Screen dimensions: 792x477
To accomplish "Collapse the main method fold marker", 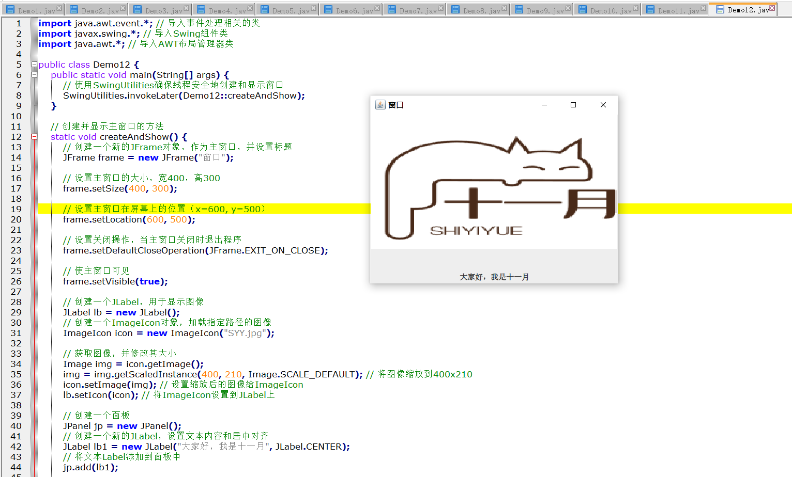I will pos(34,75).
